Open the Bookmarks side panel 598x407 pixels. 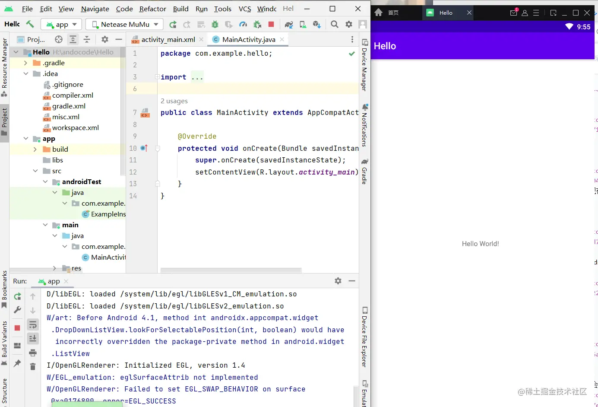click(4, 289)
